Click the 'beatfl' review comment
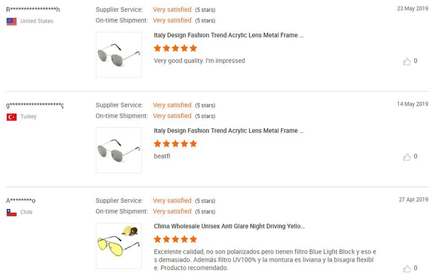 pyautogui.click(x=162, y=156)
